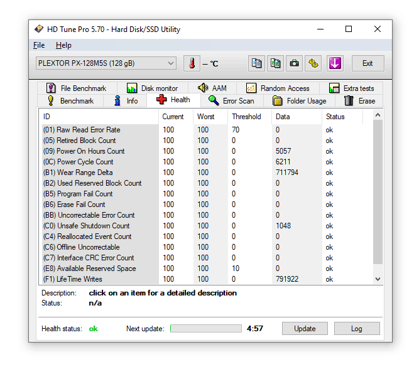Open the options gears icon
The image size is (419, 372).
(313, 63)
